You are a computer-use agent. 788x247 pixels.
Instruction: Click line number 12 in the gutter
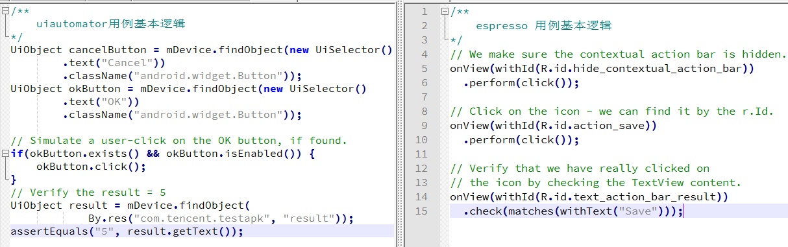422,168
